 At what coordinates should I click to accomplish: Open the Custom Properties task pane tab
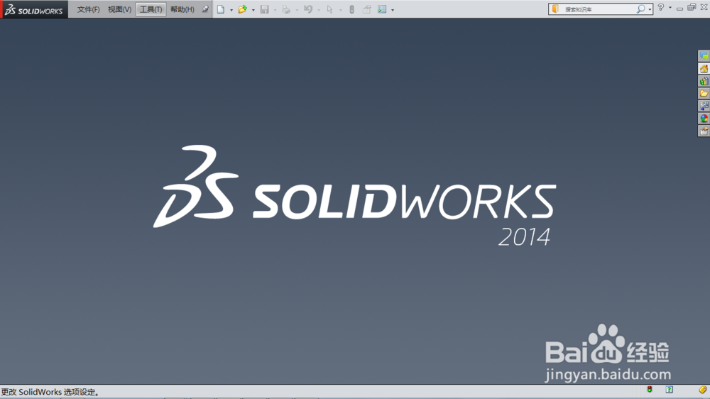(x=704, y=131)
